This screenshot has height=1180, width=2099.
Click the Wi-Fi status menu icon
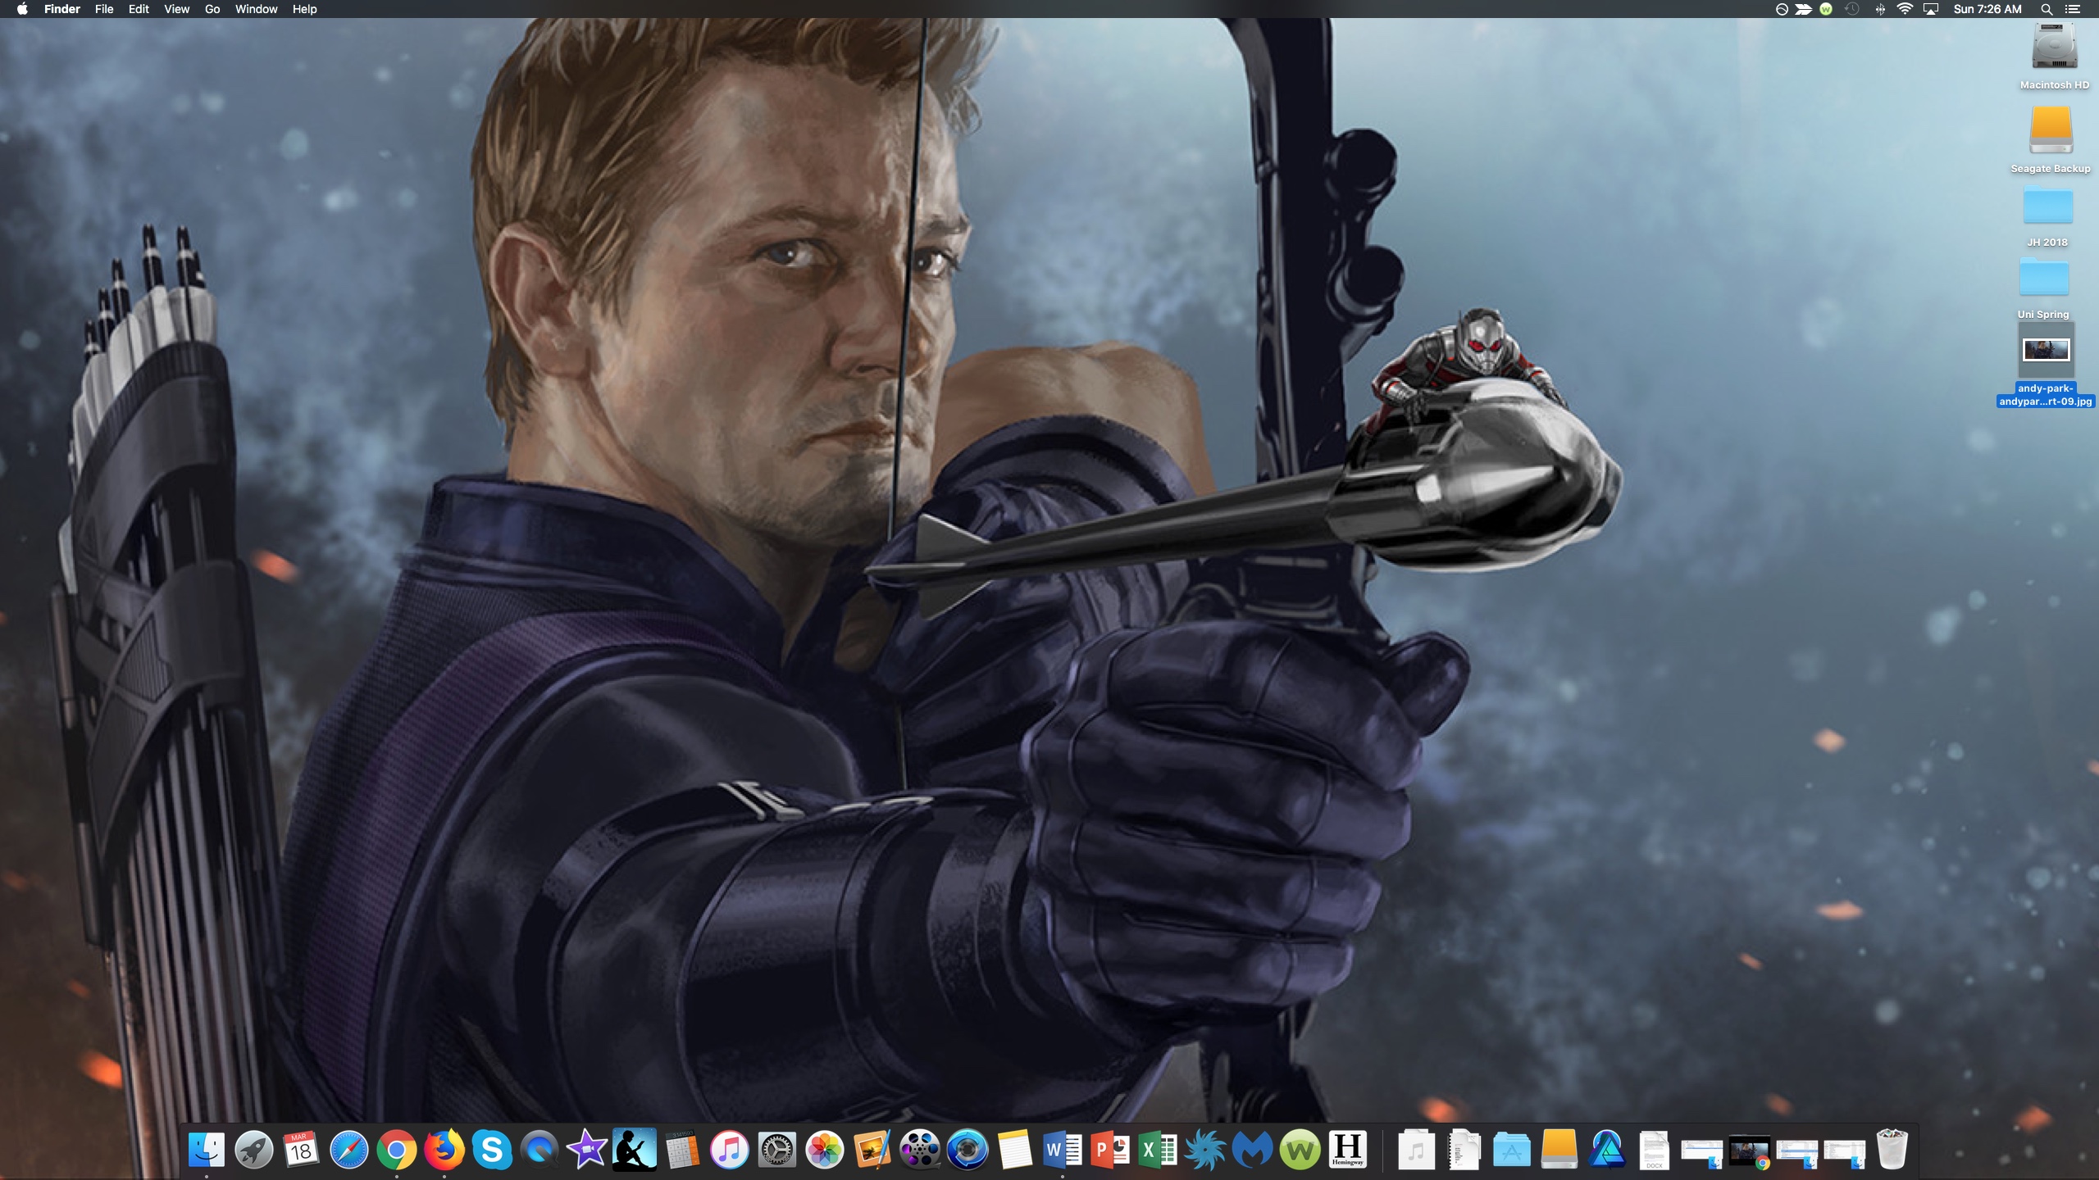(x=1905, y=9)
